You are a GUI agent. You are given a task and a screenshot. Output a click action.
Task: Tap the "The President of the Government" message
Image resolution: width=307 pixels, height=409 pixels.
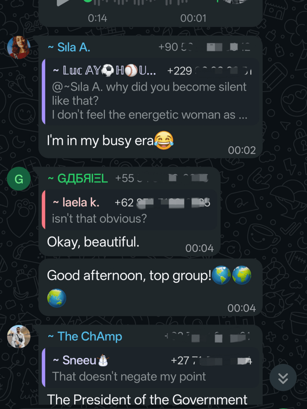[147, 399]
